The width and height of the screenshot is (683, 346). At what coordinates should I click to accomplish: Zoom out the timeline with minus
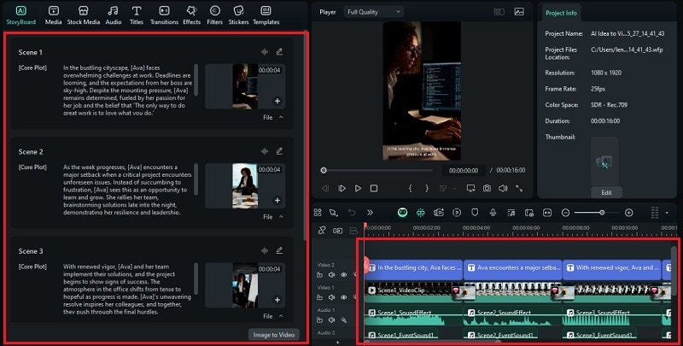tap(565, 212)
